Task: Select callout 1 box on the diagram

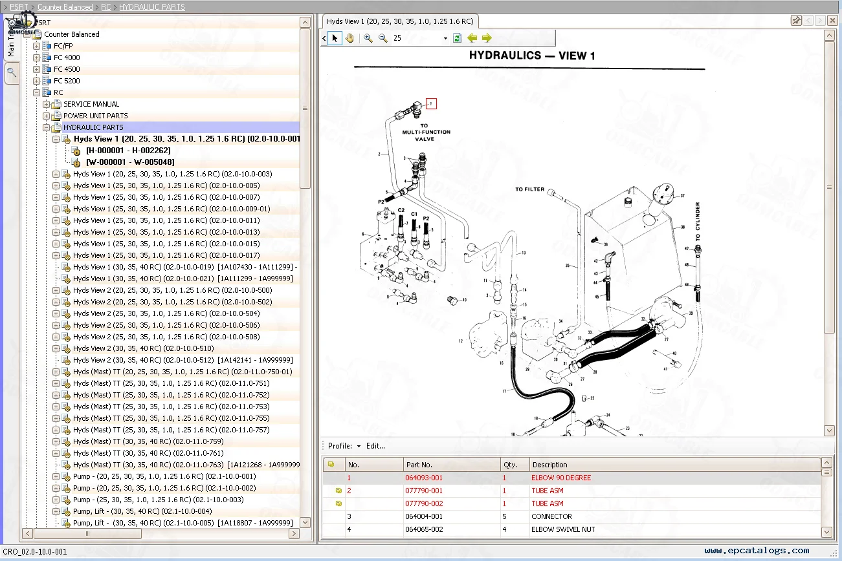Action: 432,103
